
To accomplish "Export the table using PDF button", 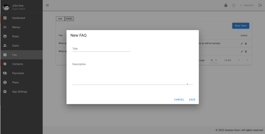I will coord(60,19).
